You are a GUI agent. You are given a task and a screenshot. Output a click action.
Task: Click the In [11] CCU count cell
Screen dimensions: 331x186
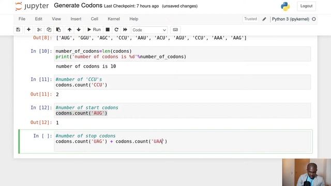click(183, 82)
